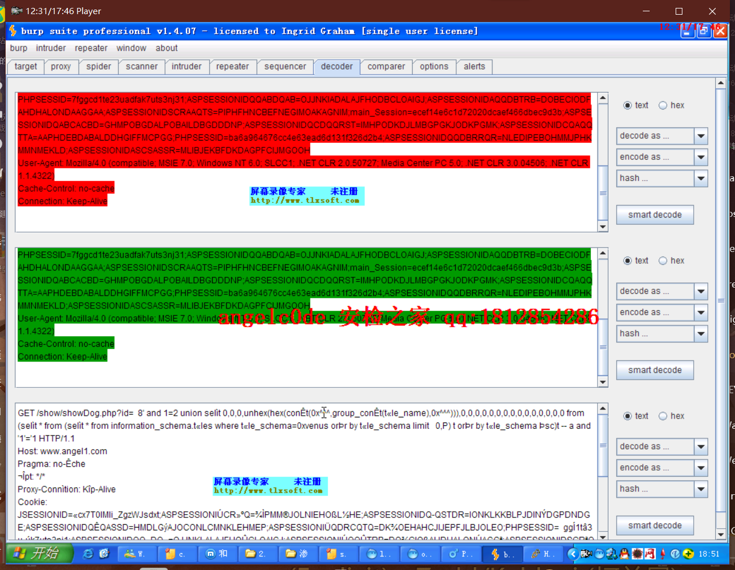Click into the third decoder text area
The width and height of the screenshot is (735, 570).
(306, 472)
